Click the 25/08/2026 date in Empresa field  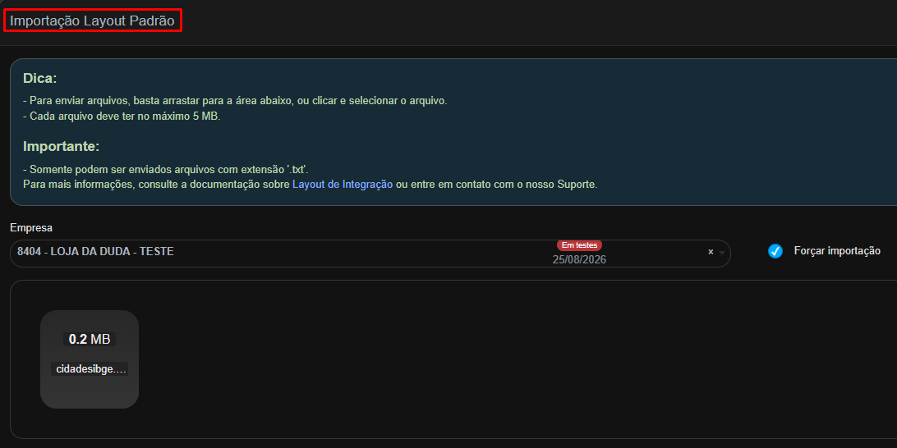(x=579, y=259)
